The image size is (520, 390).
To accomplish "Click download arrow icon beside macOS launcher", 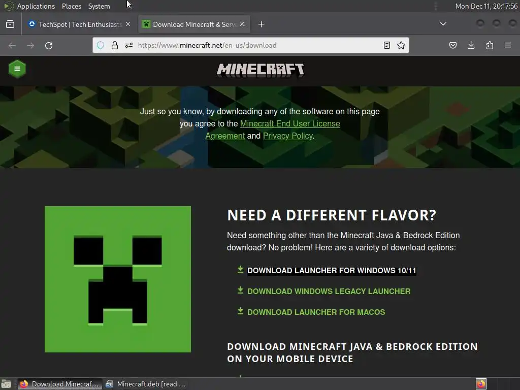I will (240, 311).
